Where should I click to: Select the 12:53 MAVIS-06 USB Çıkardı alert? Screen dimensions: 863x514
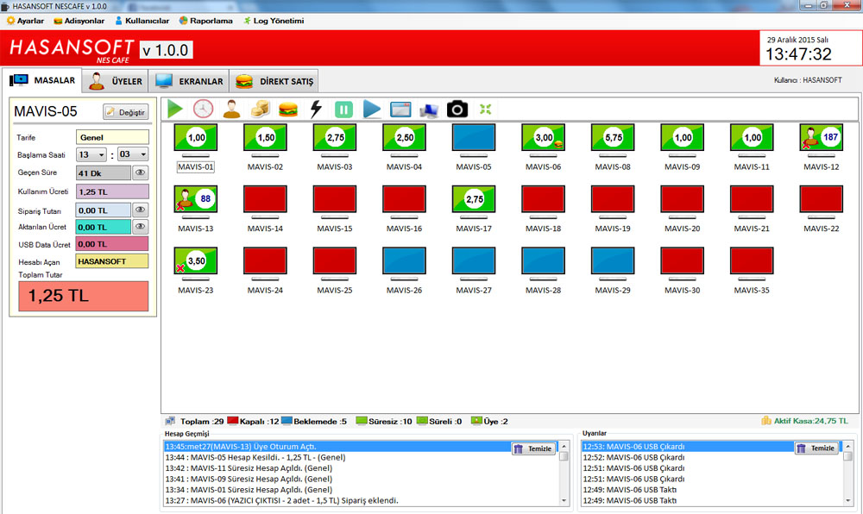coord(688,447)
